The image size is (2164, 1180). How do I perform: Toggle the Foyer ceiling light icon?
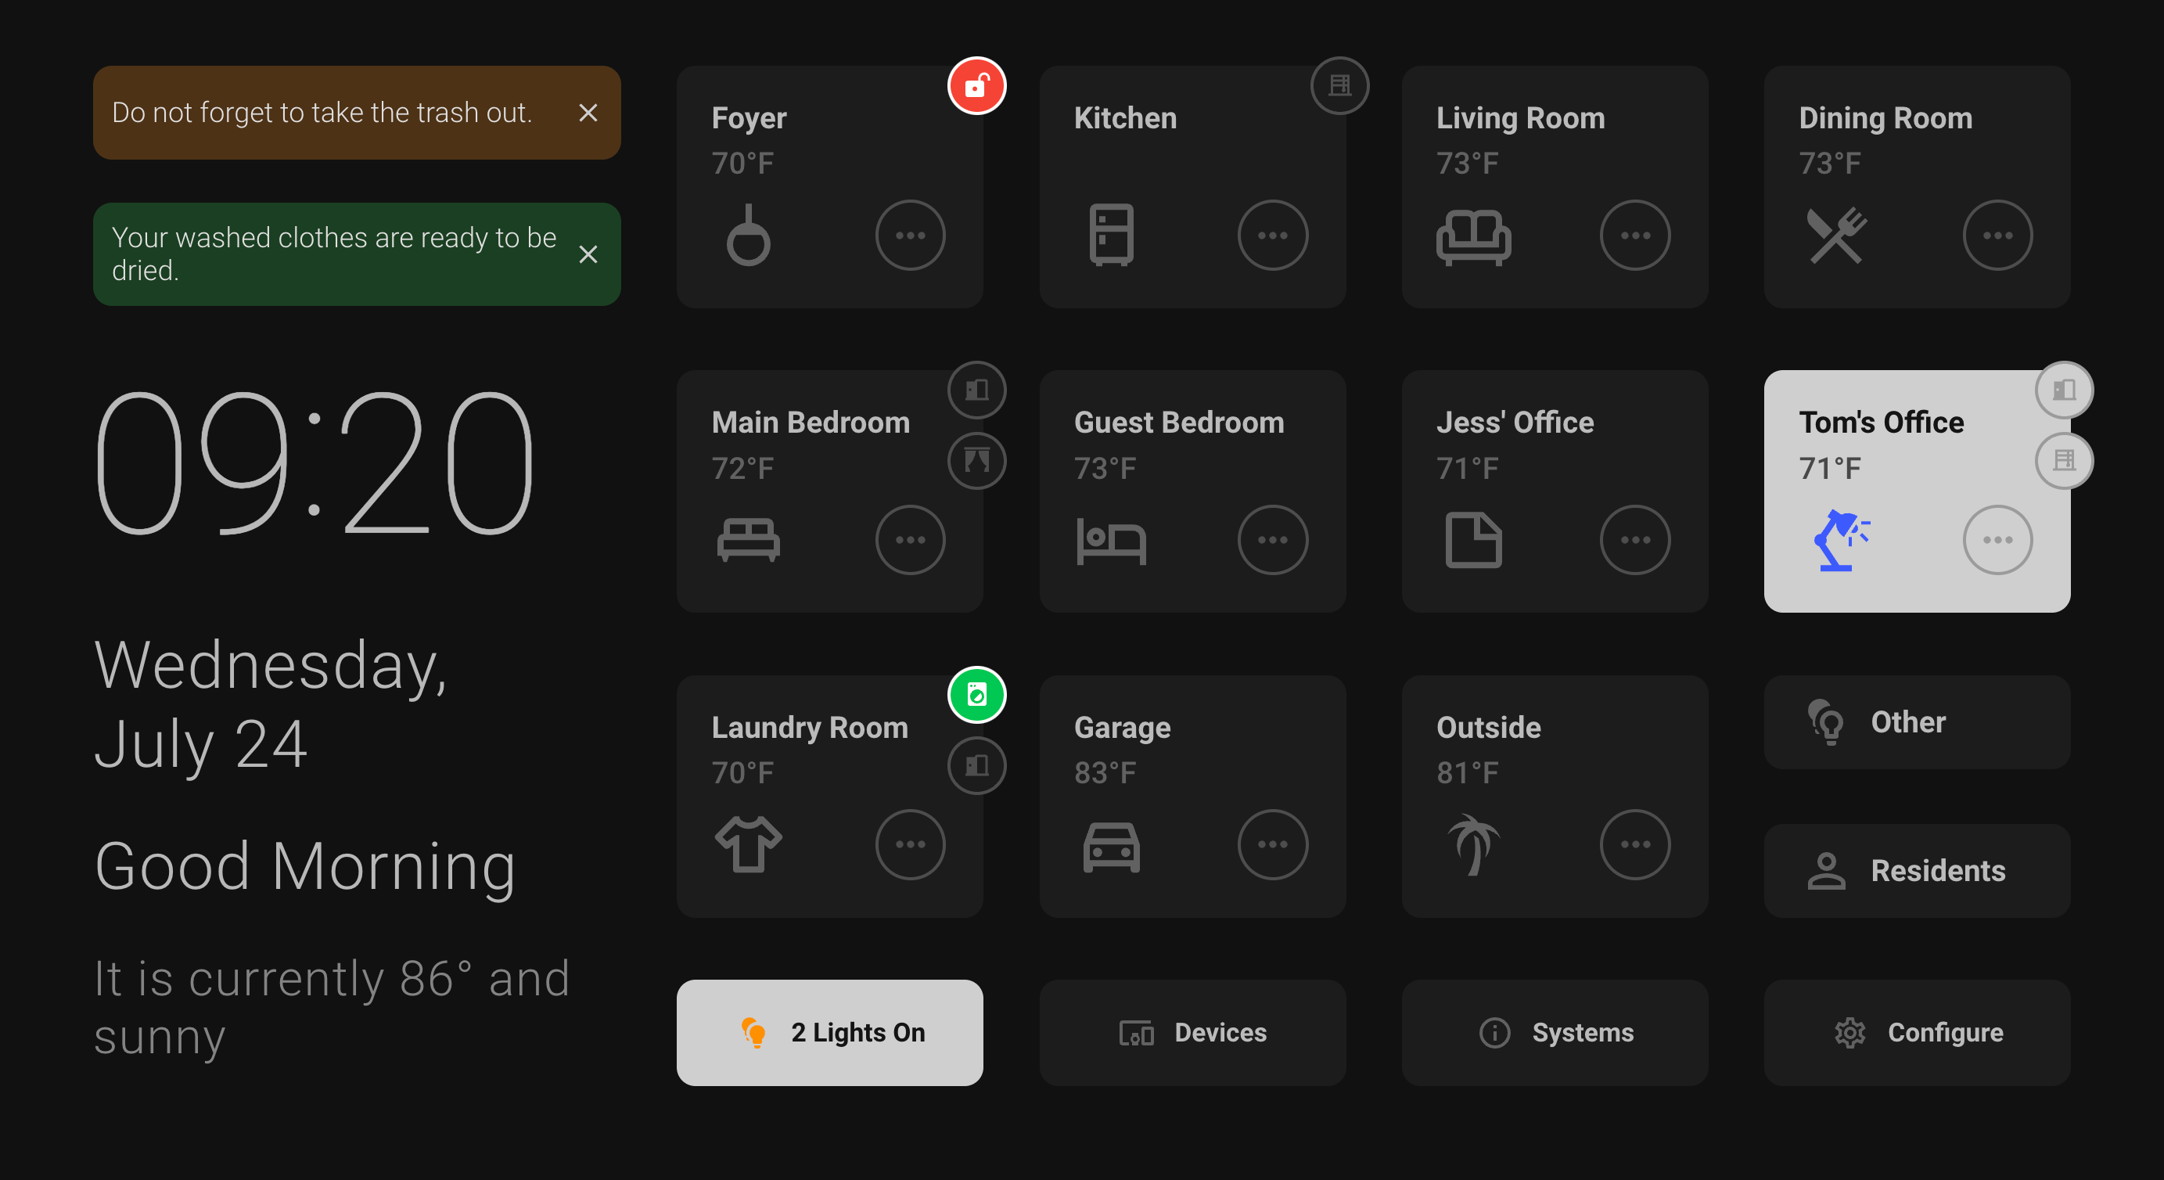point(748,236)
